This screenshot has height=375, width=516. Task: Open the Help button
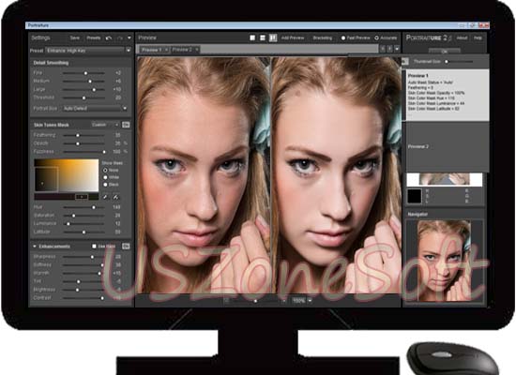pyautogui.click(x=478, y=38)
